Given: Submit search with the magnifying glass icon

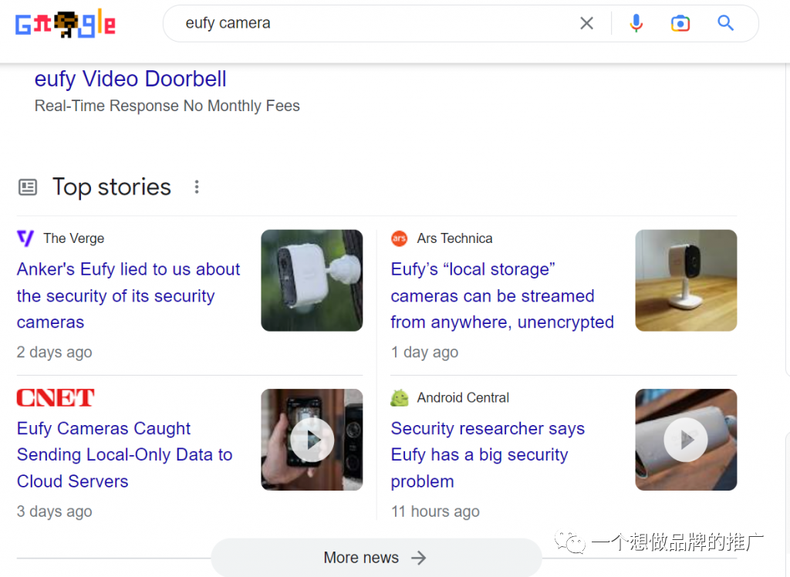Looking at the screenshot, I should click(x=725, y=22).
